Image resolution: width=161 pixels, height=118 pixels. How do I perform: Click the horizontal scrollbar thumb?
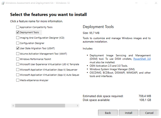point(40,106)
